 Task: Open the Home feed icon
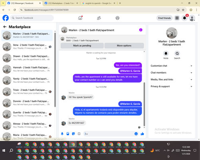(80, 18)
